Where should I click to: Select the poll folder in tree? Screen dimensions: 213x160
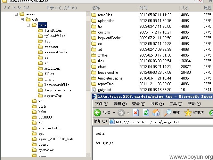click(x=42, y=156)
